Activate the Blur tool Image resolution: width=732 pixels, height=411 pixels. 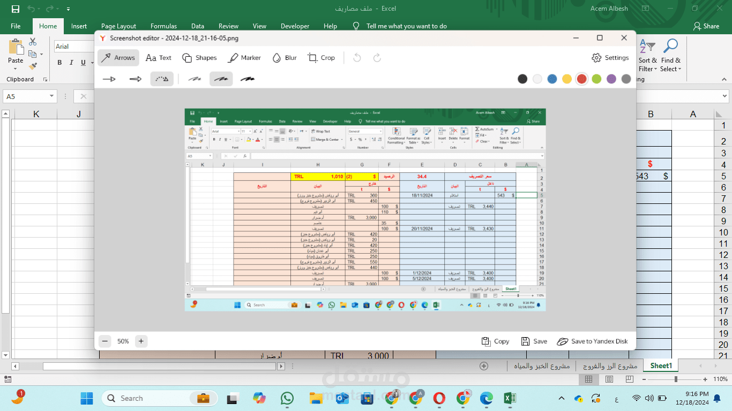point(285,58)
